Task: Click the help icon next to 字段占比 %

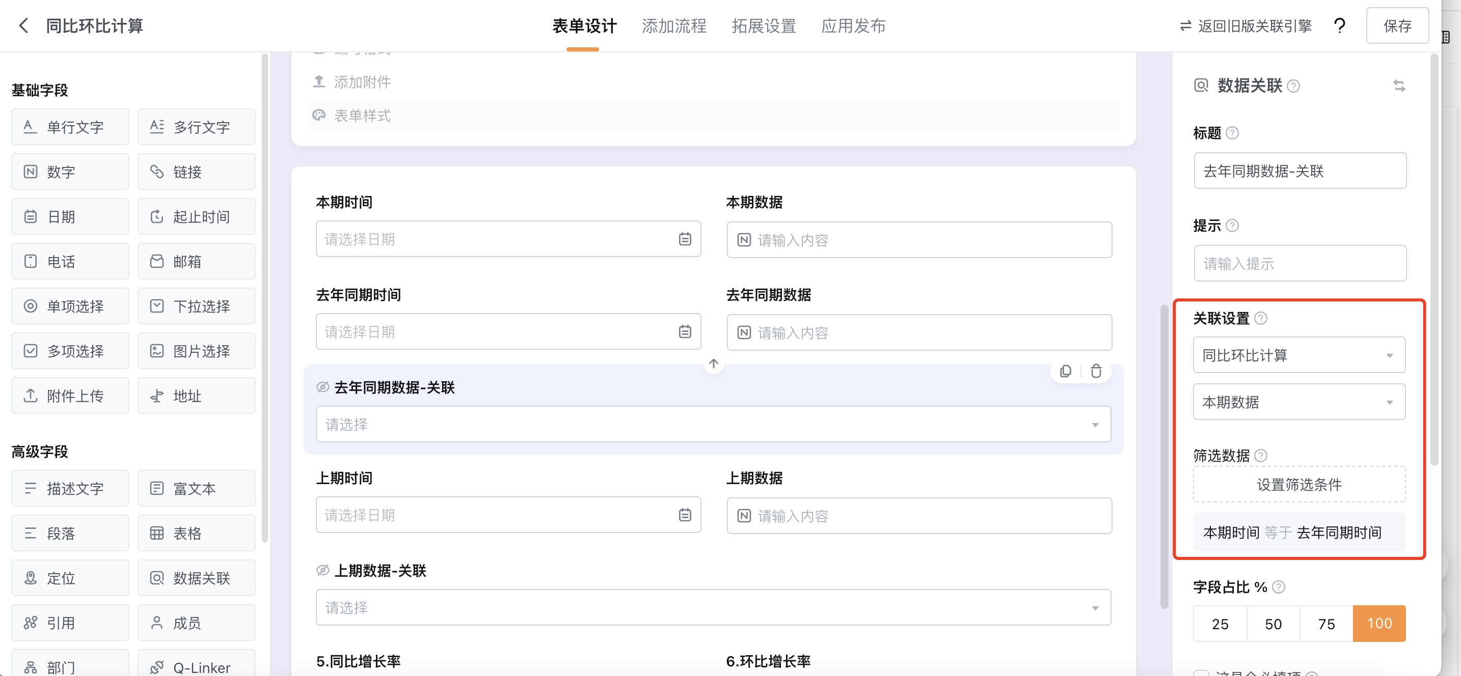Action: pyautogui.click(x=1279, y=587)
